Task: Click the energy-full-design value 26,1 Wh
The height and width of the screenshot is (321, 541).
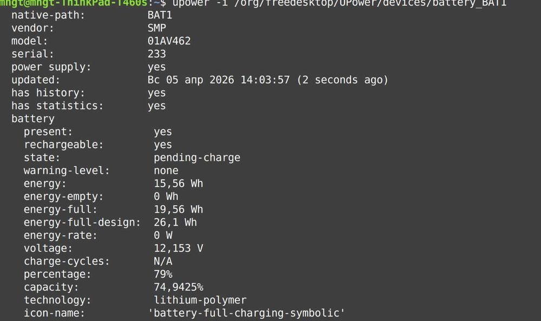Action: click(175, 222)
